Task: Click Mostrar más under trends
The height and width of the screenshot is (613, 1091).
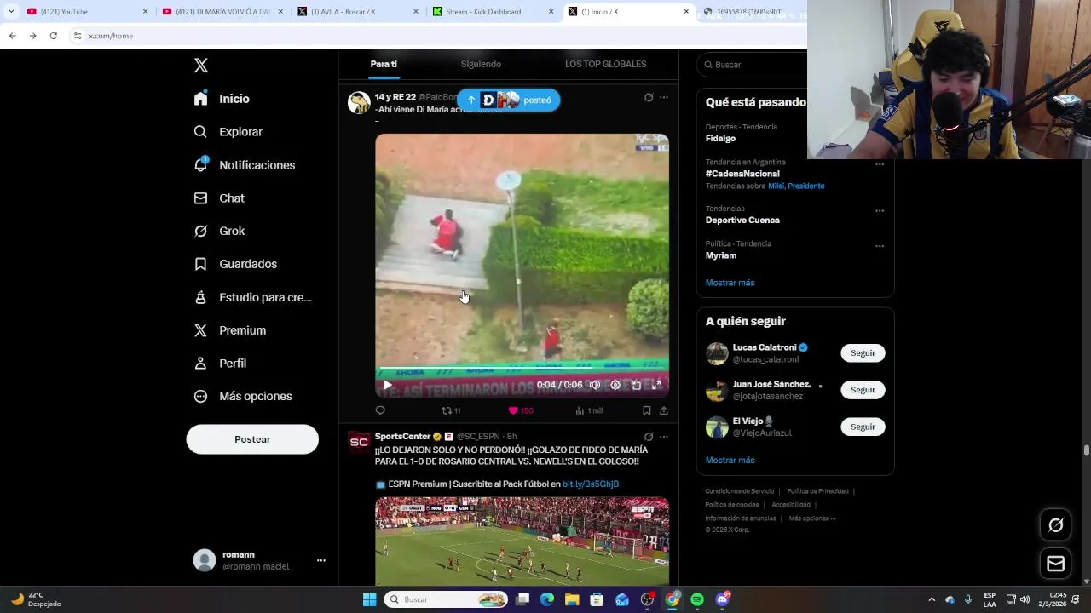Action: click(x=730, y=283)
